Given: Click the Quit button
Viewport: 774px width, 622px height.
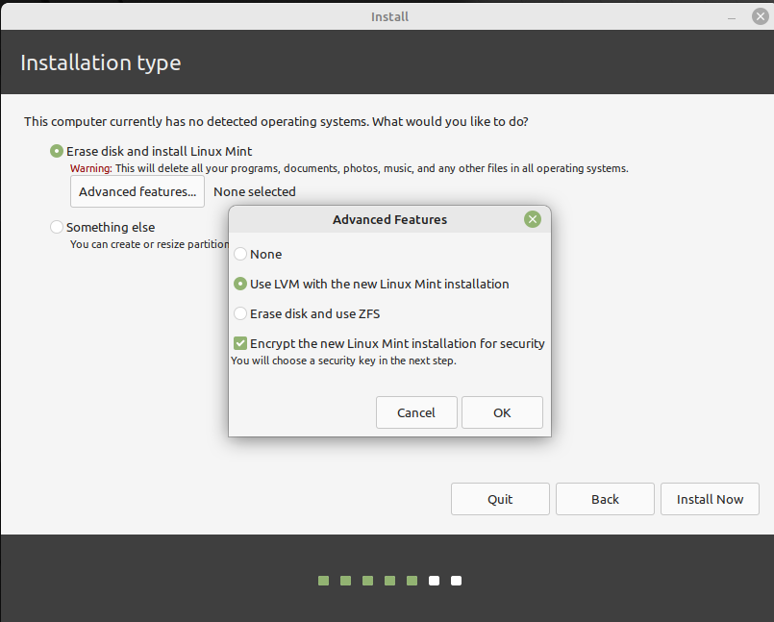Looking at the screenshot, I should (500, 499).
